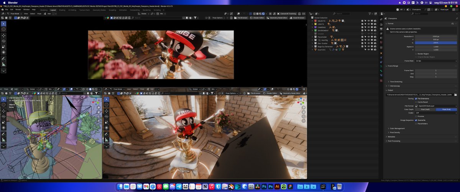Expand the OBJECTS collection in Outliner
460x192 pixels.
coord(312,21)
